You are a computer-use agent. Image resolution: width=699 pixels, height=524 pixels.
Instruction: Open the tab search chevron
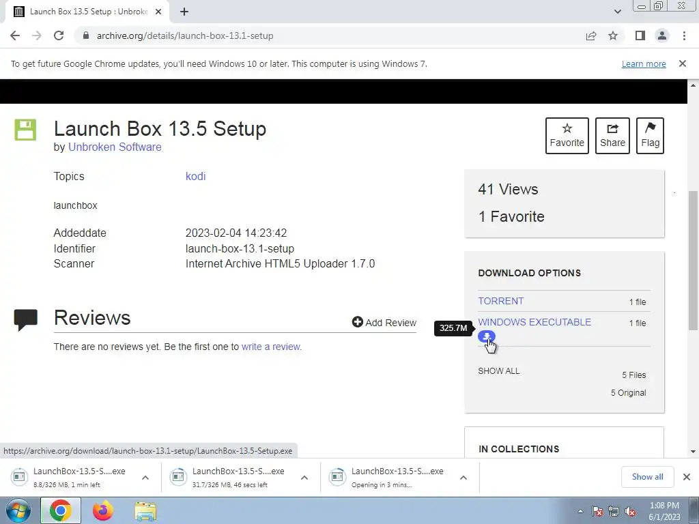(617, 12)
